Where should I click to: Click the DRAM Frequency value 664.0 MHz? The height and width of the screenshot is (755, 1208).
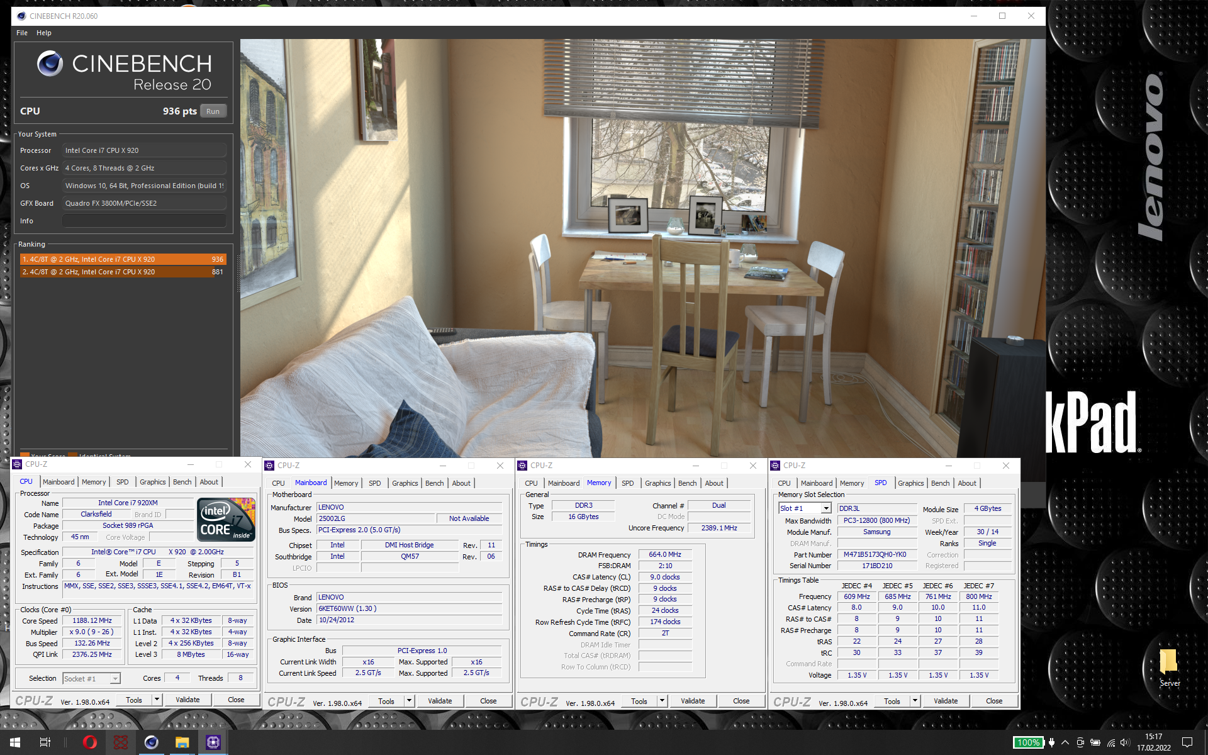(665, 554)
